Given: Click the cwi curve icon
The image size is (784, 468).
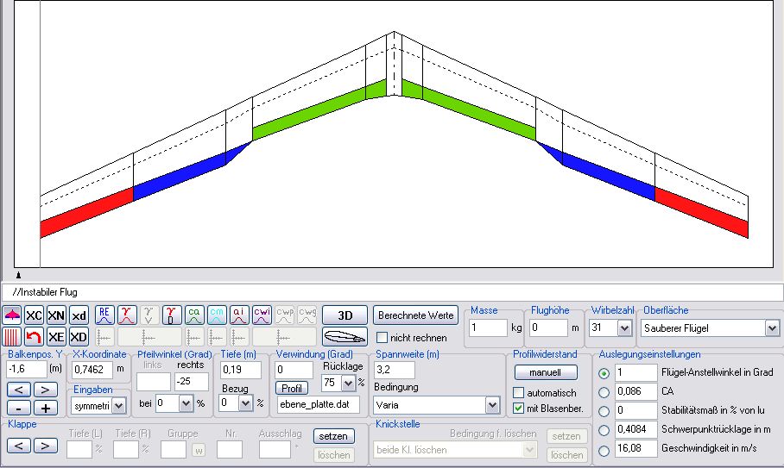Looking at the screenshot, I should (262, 315).
